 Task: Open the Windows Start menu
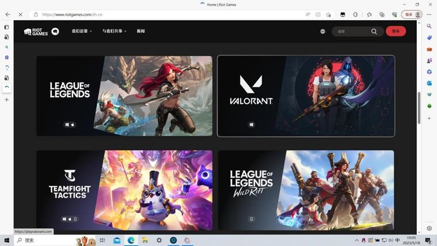click(x=7, y=240)
